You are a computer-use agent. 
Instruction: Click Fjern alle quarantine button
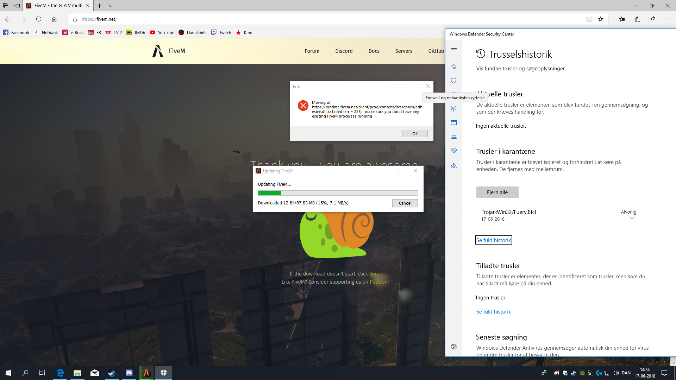pos(497,192)
